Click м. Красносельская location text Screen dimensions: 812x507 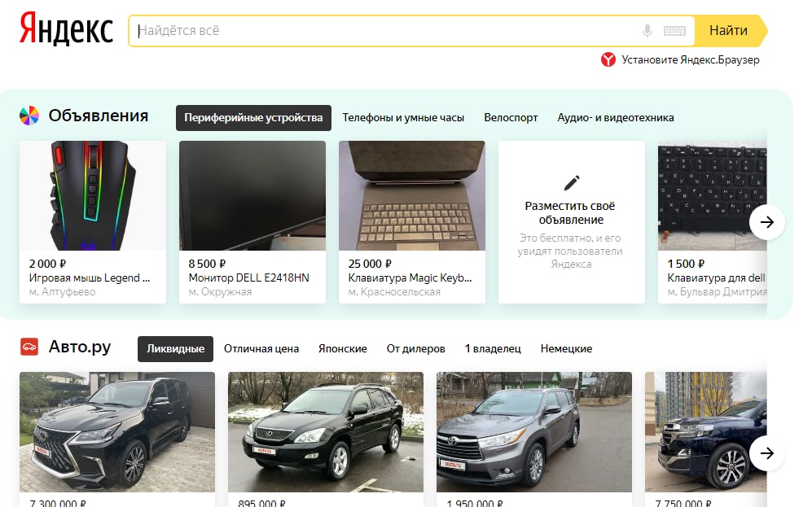point(394,292)
